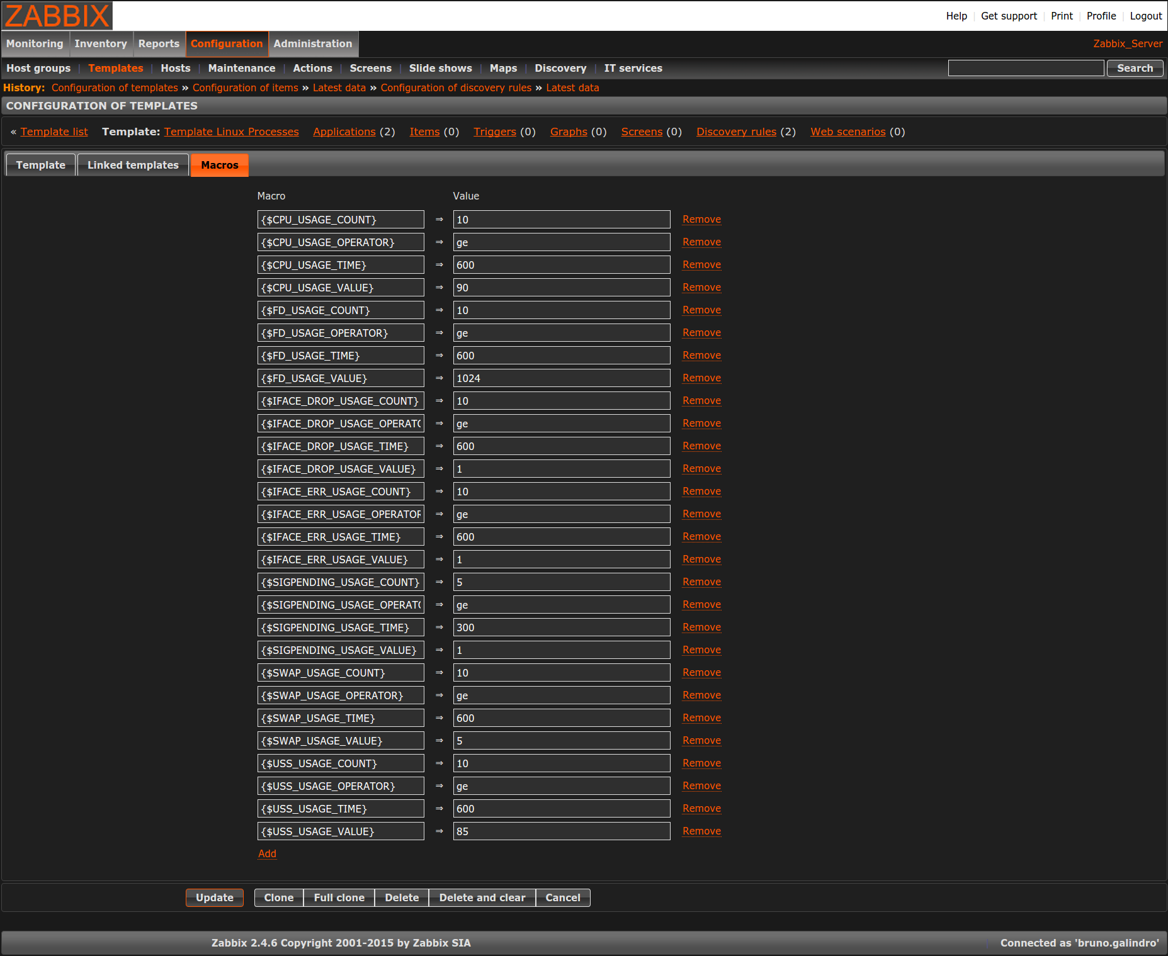
Task: Switch to the Template tab
Action: [x=41, y=165]
